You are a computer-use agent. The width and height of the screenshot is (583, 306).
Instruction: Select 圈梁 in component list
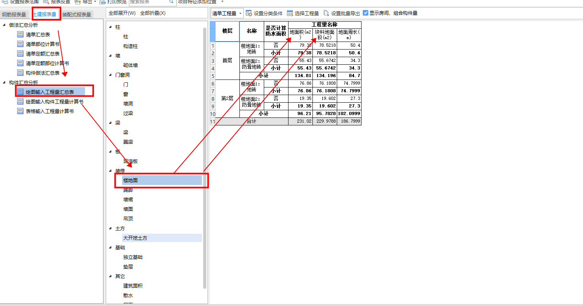[128, 142]
